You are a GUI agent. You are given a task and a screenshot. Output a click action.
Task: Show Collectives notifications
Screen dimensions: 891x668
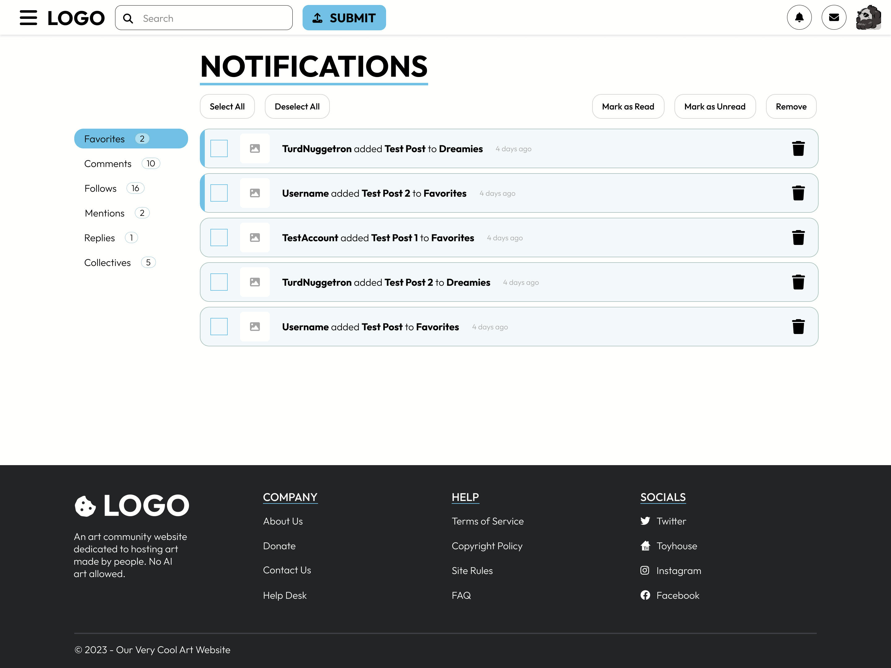108,263
